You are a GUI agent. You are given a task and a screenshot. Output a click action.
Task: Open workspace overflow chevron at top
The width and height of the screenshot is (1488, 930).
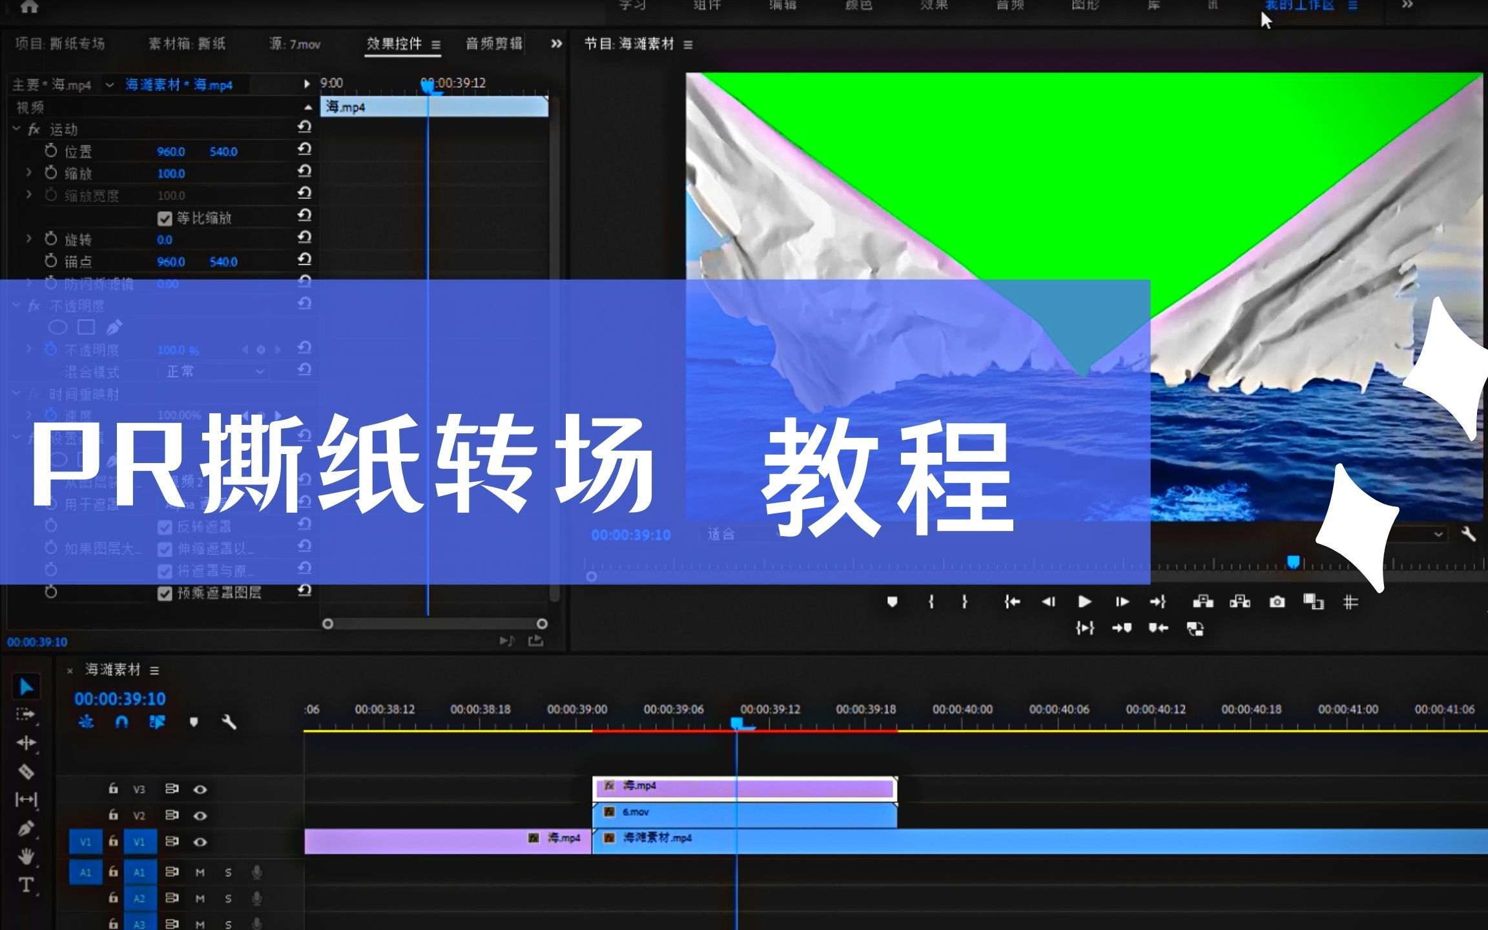[1407, 5]
